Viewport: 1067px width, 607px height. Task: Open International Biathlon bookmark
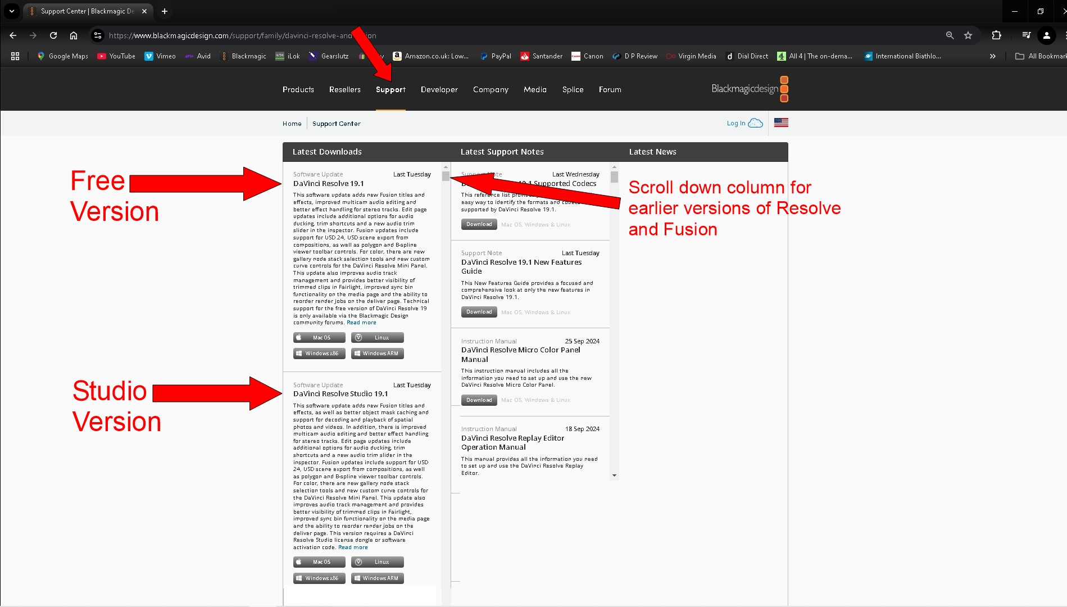903,56
